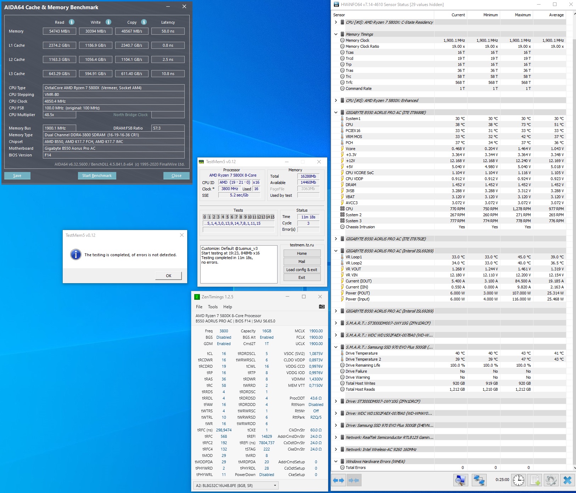576x493 pixels.
Task: Click the Mail button in TestMem5
Action: point(302,262)
